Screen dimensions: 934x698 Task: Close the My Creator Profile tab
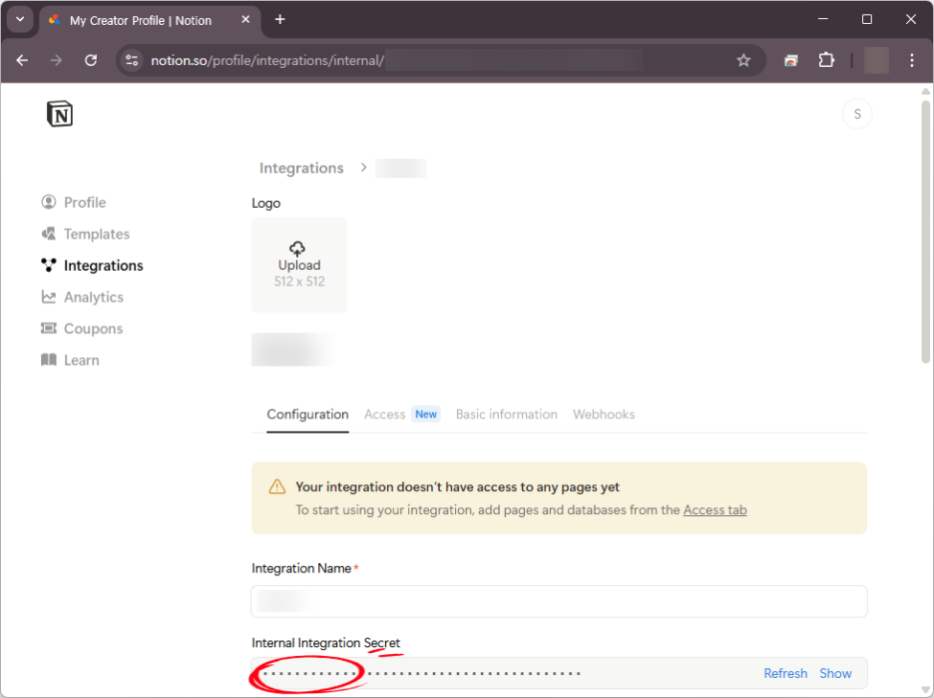[x=245, y=20]
